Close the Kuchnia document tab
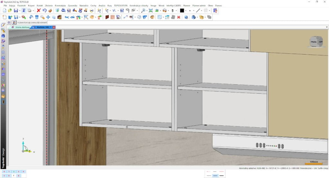 [54, 27]
